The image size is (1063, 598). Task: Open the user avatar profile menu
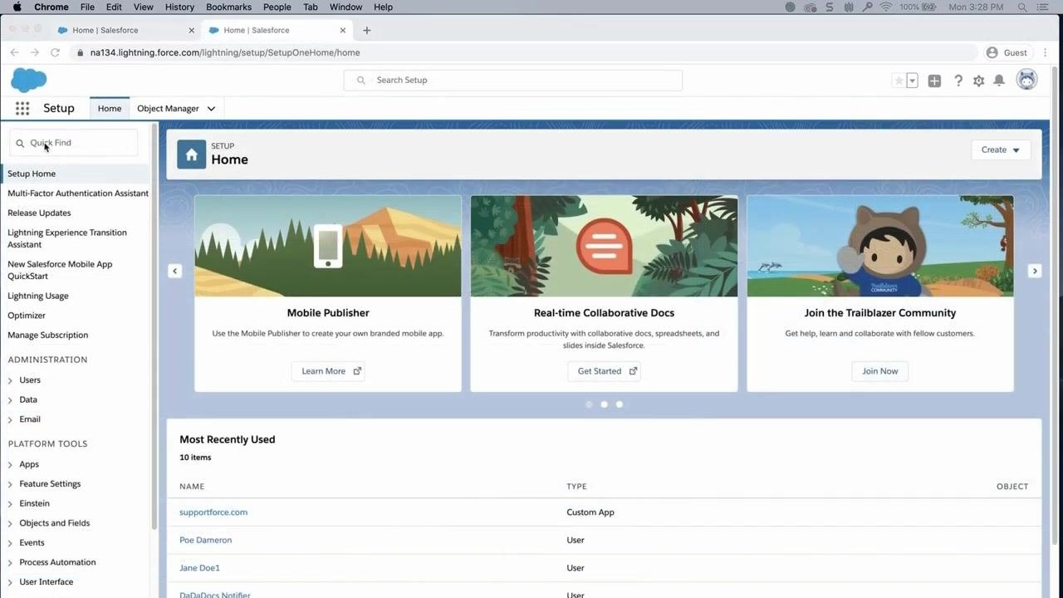[1027, 80]
